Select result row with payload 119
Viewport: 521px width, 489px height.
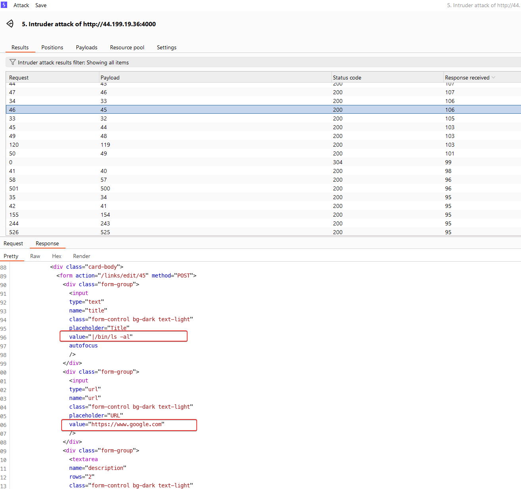[105, 145]
